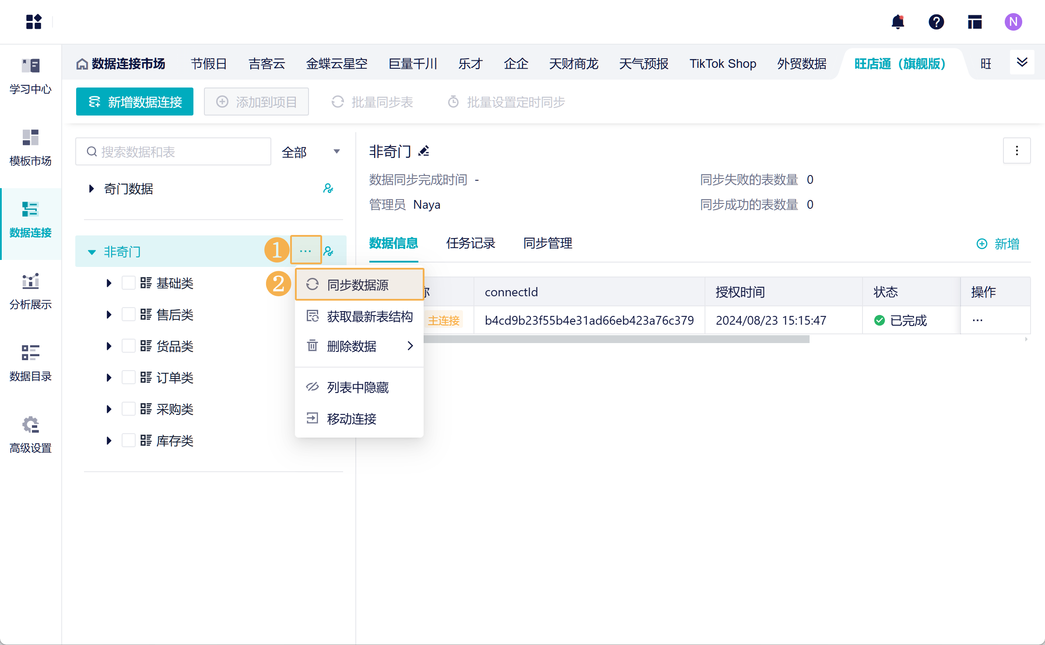Click the 新增 link above the table
1045x645 pixels.
click(x=998, y=244)
